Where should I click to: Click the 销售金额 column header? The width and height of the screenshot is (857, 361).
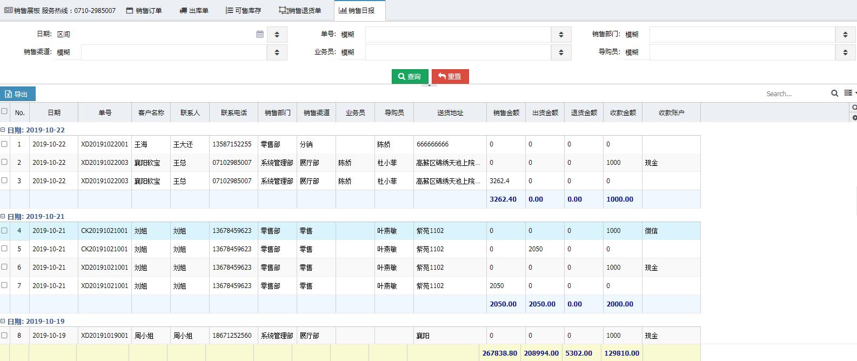(506, 112)
